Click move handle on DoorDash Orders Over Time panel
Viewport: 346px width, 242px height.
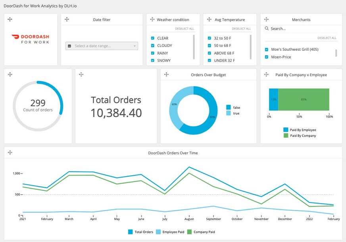pos(10,152)
